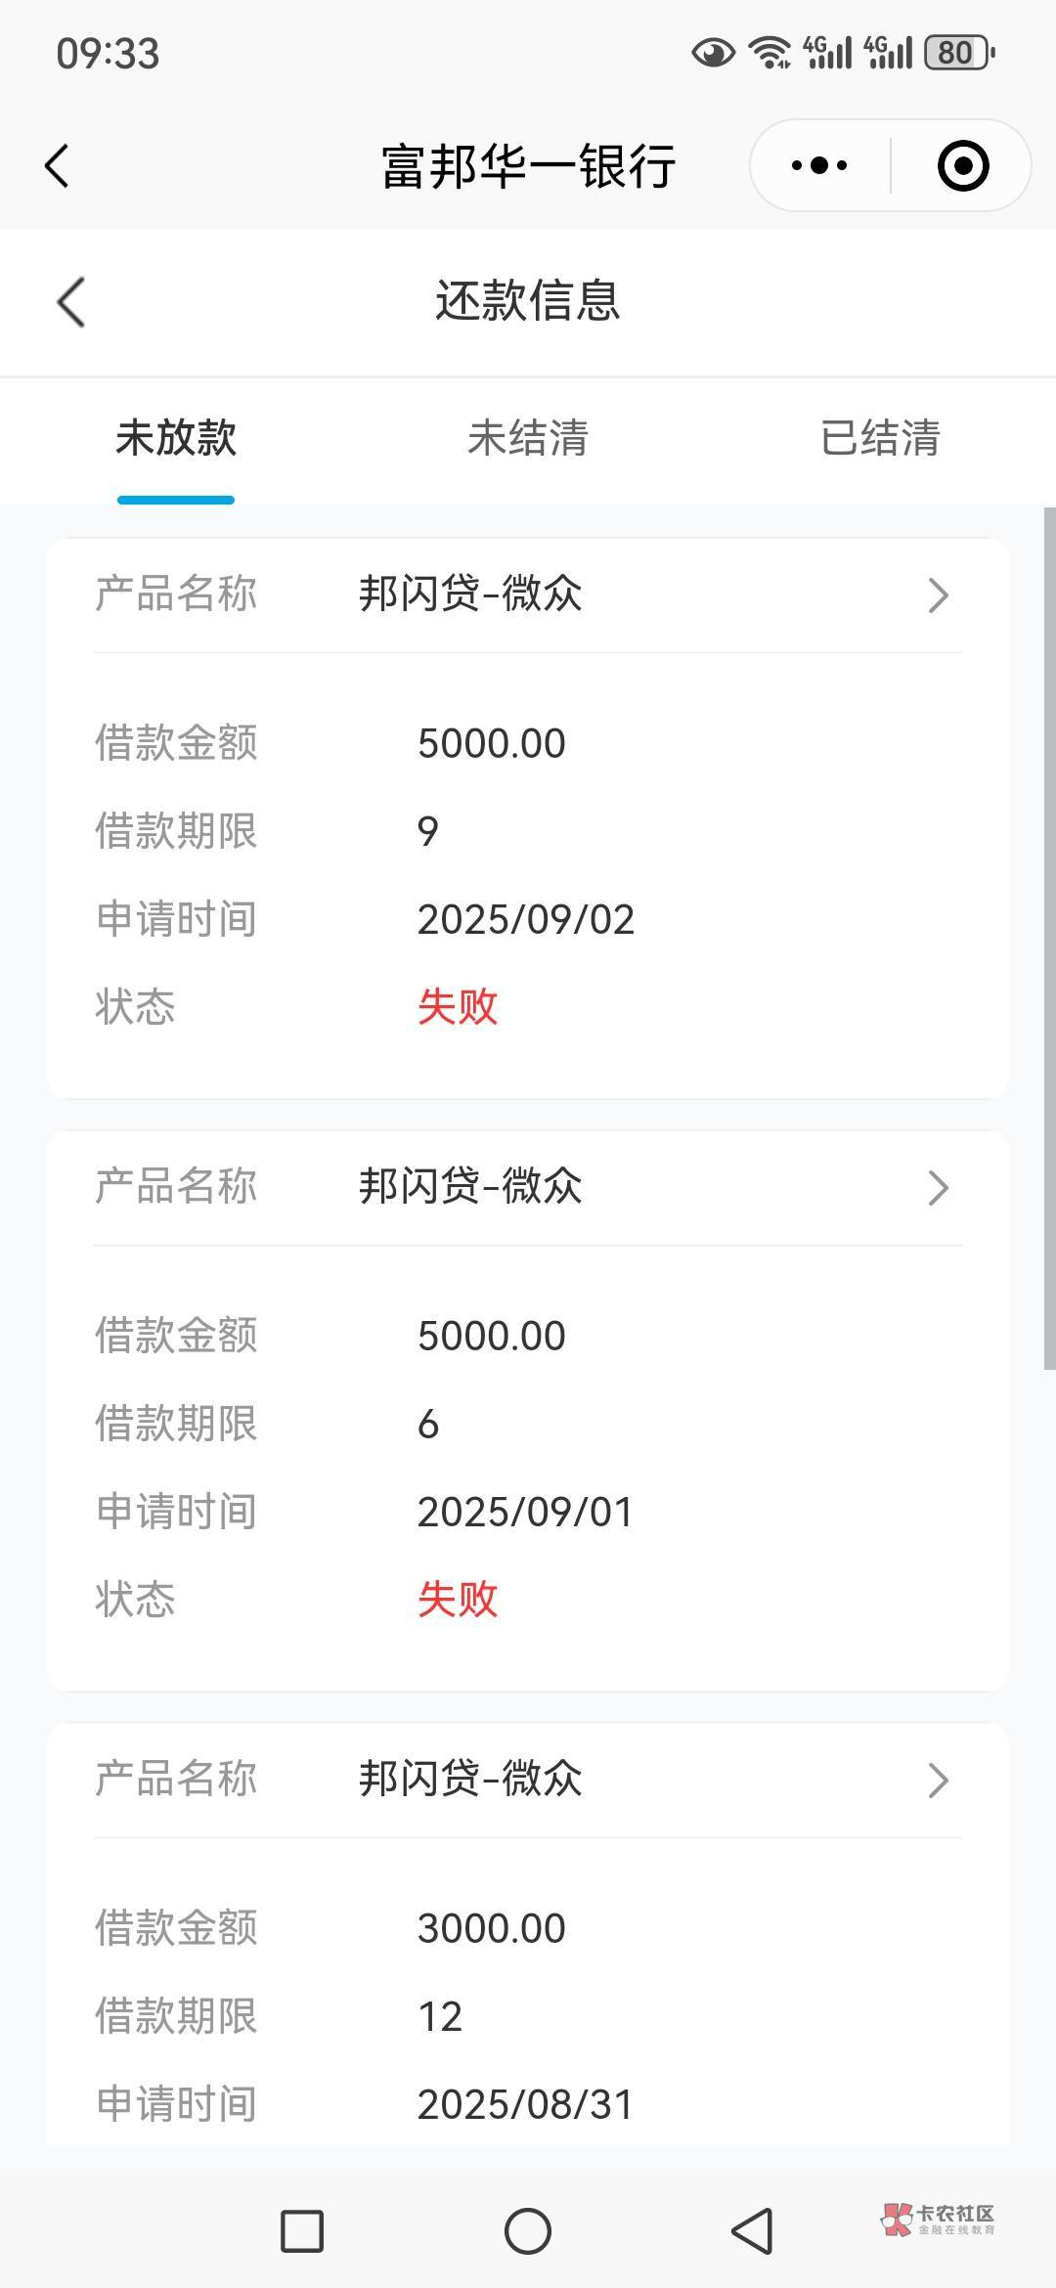1056x2288 pixels.
Task: Expand the 2025/09/01 loan's chevron arrow
Action: [938, 1188]
